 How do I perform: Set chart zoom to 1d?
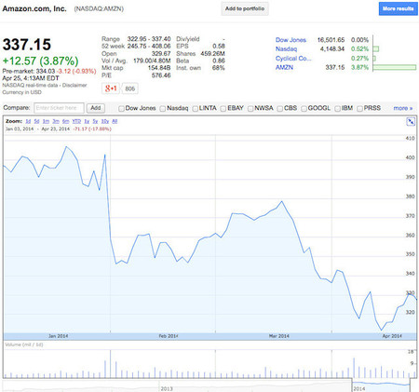pos(28,121)
